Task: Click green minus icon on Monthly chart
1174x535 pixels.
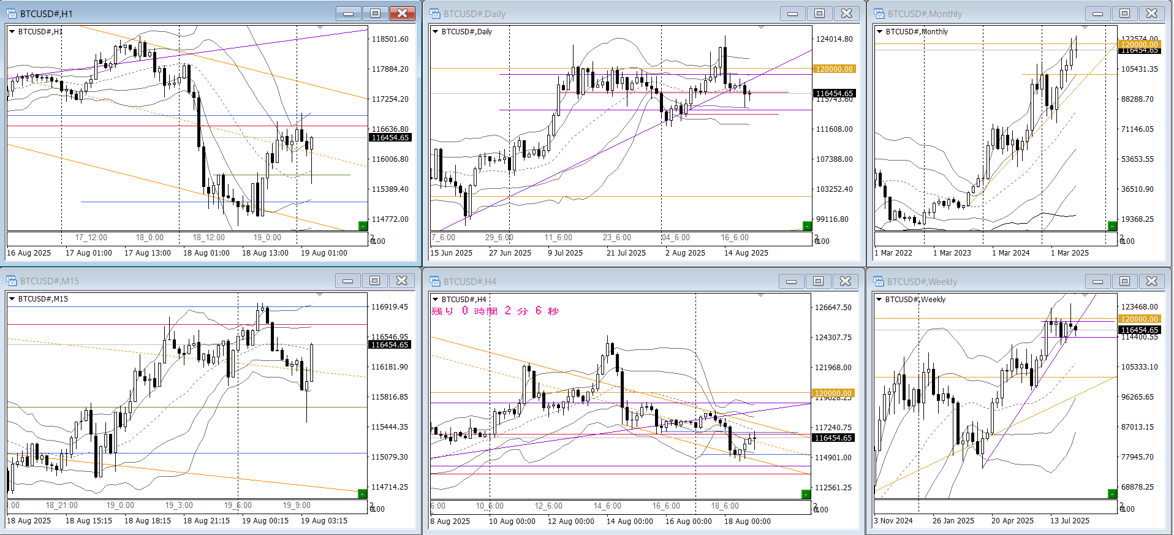Action: (1112, 226)
